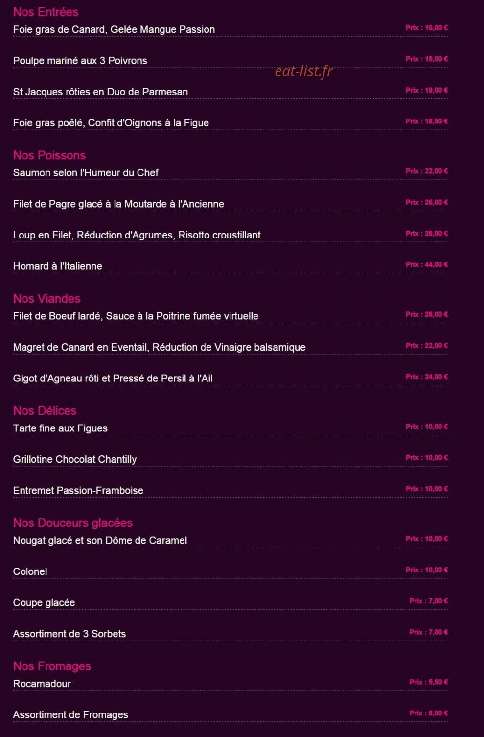Choose Foie gras poêlé, Confit d'Oignons

(111, 123)
